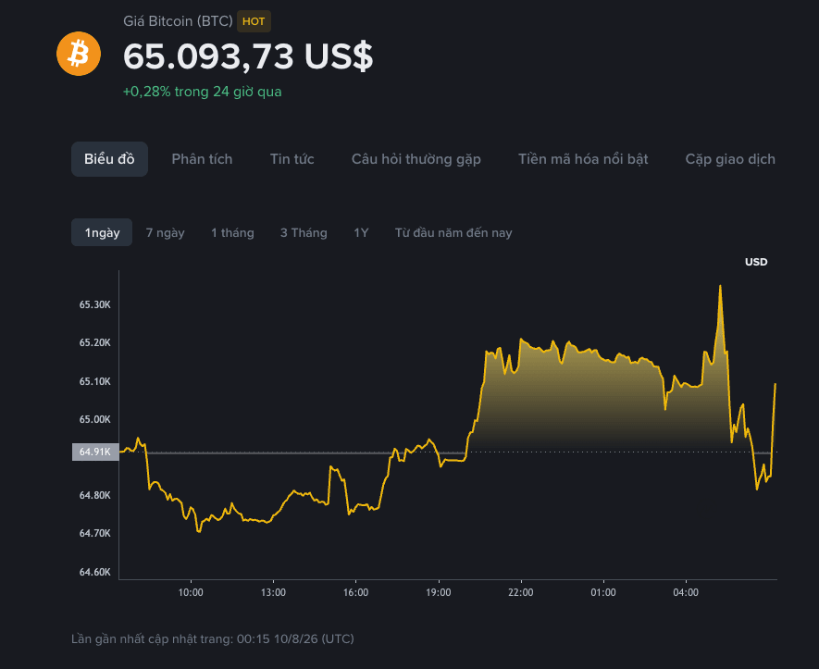Click the 65.30K y-axis label
Screen dimensions: 819x669
click(95, 304)
